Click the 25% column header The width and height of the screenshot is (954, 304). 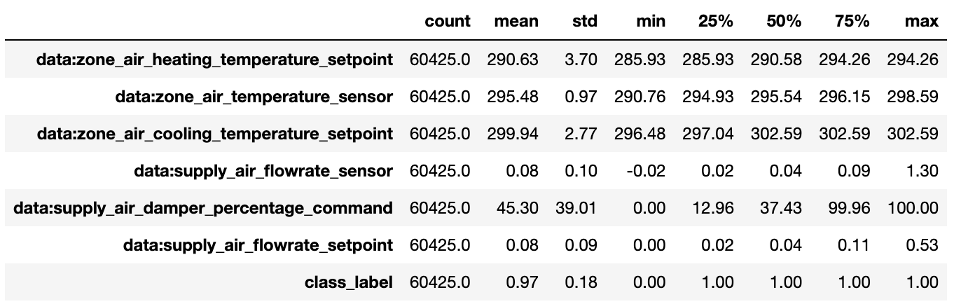[x=715, y=22]
